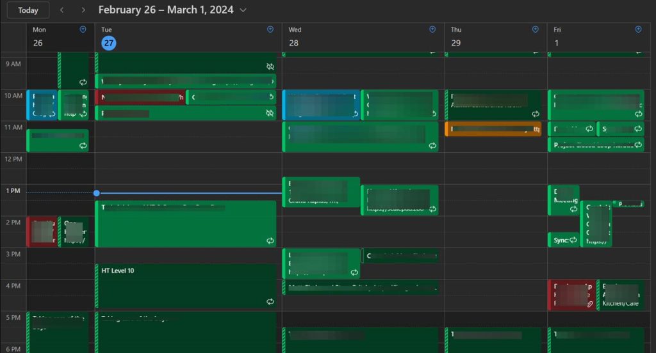Open the HT Level 10 event

pos(186,286)
